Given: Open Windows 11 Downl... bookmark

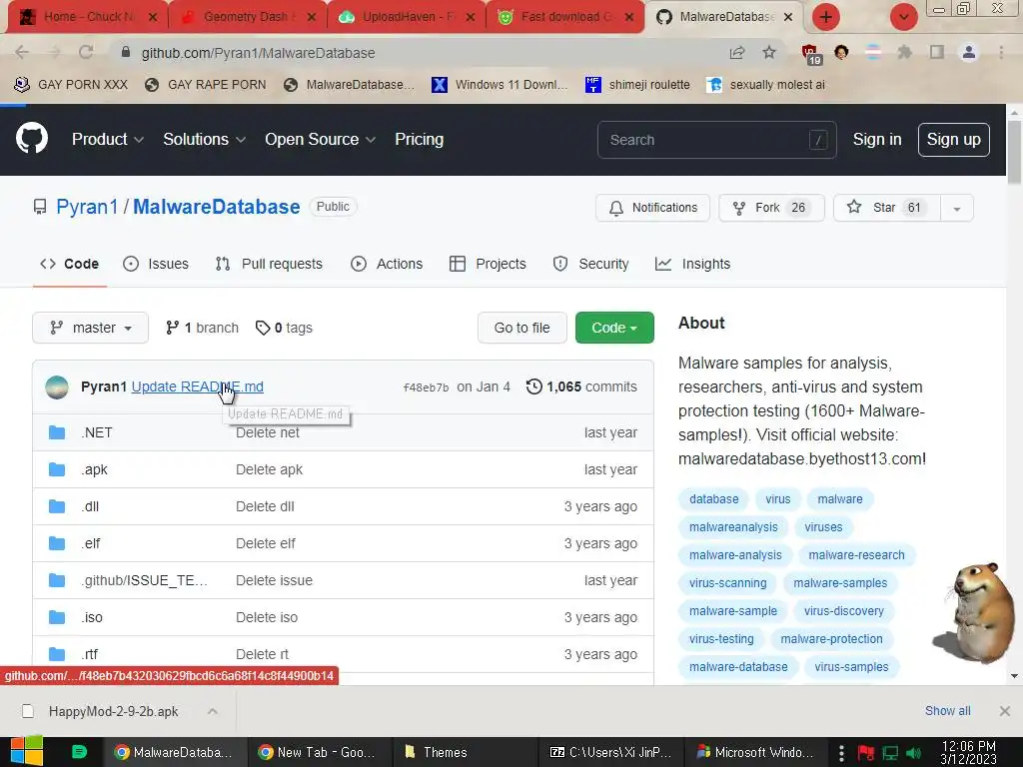Looking at the screenshot, I should tap(500, 85).
